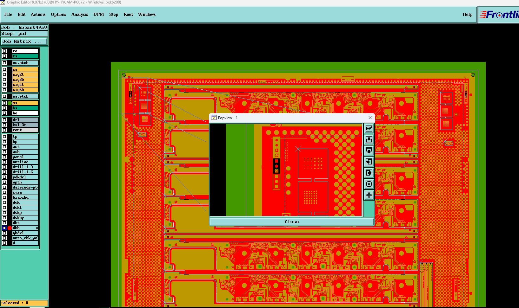
Task: Select the panel layer name
Action: 25,157
